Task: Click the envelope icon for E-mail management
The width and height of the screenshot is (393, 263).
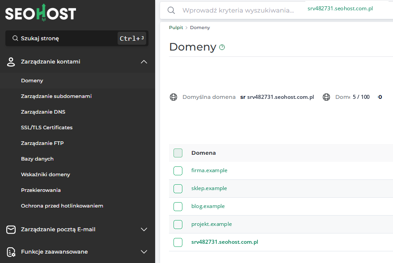Action: (x=11, y=229)
